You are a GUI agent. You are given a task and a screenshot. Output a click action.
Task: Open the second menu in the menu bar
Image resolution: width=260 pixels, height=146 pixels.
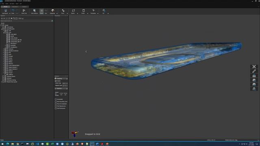point(7,4)
